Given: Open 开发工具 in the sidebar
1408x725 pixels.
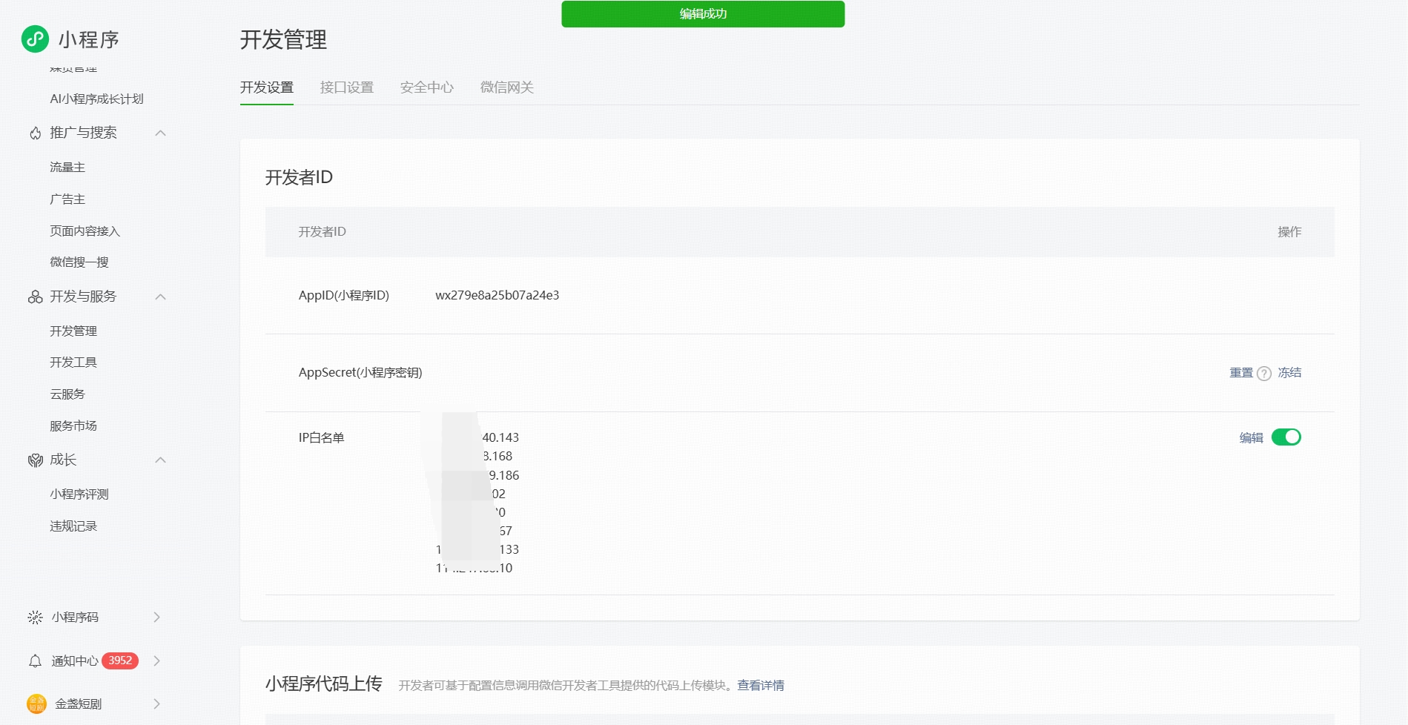Looking at the screenshot, I should pos(73,362).
